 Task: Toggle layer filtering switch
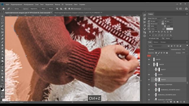tap(187, 46)
